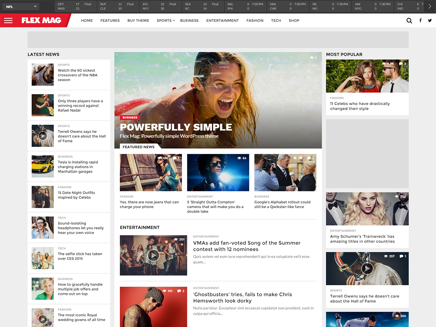Image resolution: width=436 pixels, height=327 pixels.
Task: Click the search magnifier icon
Action: pyautogui.click(x=409, y=21)
